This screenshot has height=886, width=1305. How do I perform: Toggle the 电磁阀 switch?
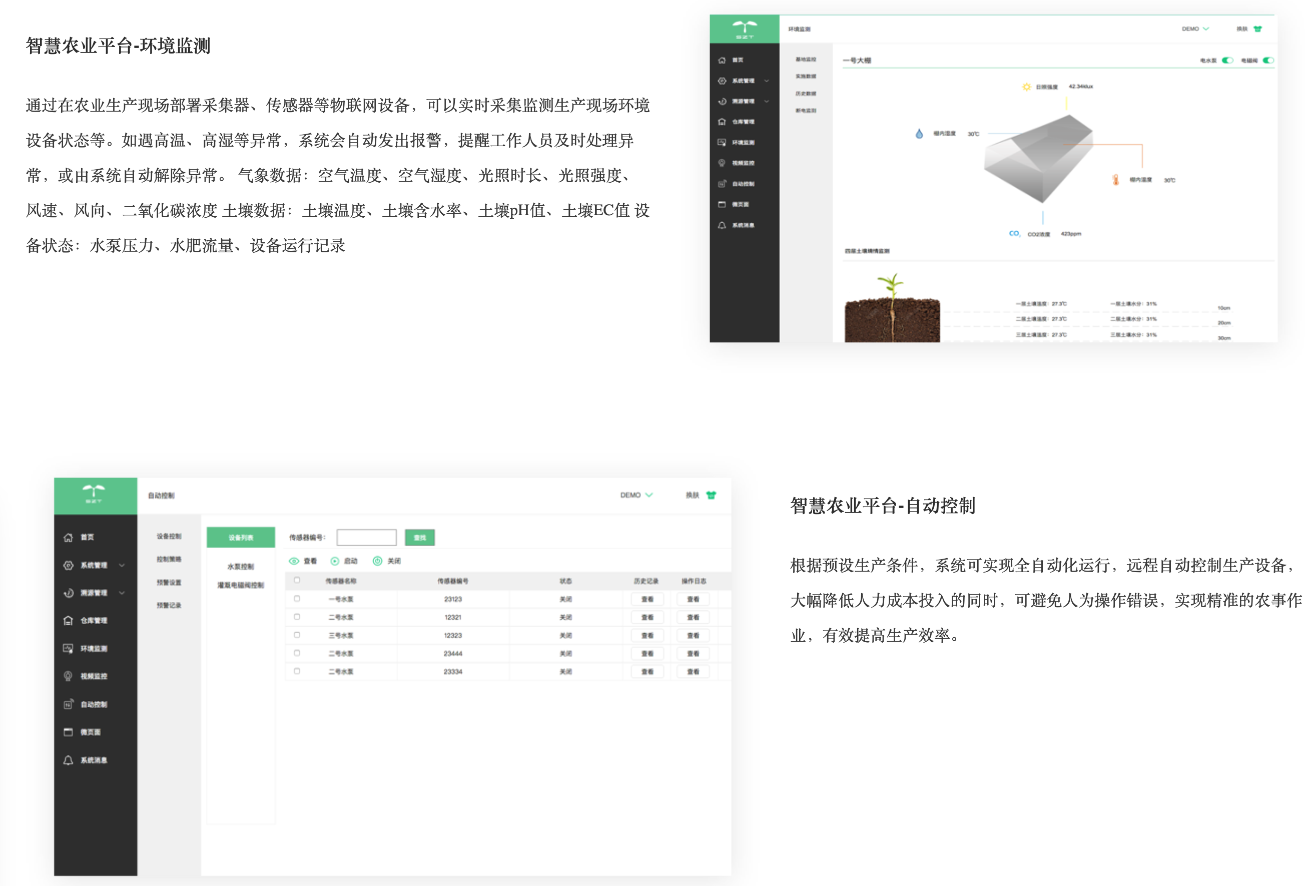pyautogui.click(x=1268, y=60)
